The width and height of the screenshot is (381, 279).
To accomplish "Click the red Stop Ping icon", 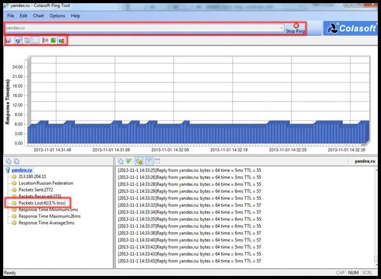I will click(x=296, y=25).
